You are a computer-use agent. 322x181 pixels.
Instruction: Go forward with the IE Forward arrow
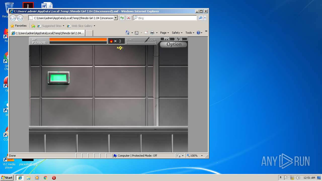click(x=20, y=18)
